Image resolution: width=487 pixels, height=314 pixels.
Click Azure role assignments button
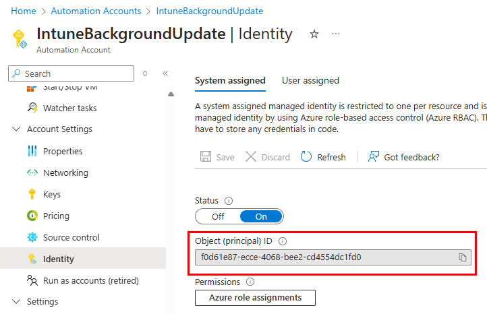click(255, 297)
